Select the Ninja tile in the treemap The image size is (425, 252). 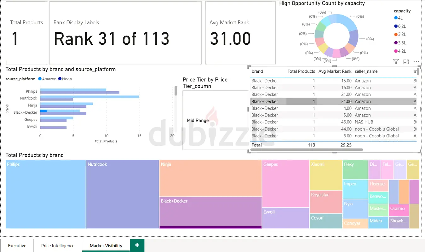click(x=210, y=178)
